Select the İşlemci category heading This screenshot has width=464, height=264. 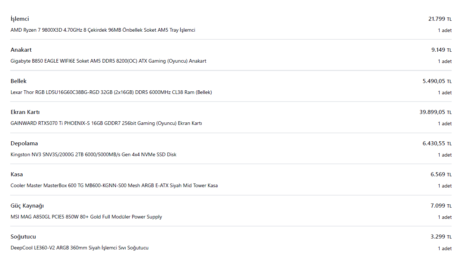[20, 19]
